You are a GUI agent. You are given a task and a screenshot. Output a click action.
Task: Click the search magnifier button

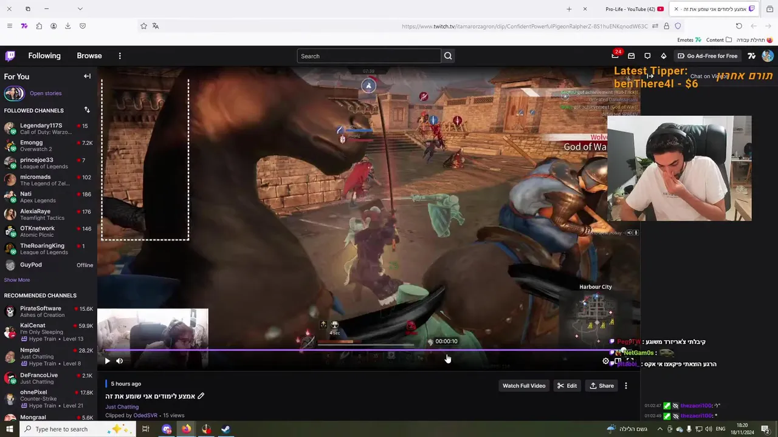448,56
